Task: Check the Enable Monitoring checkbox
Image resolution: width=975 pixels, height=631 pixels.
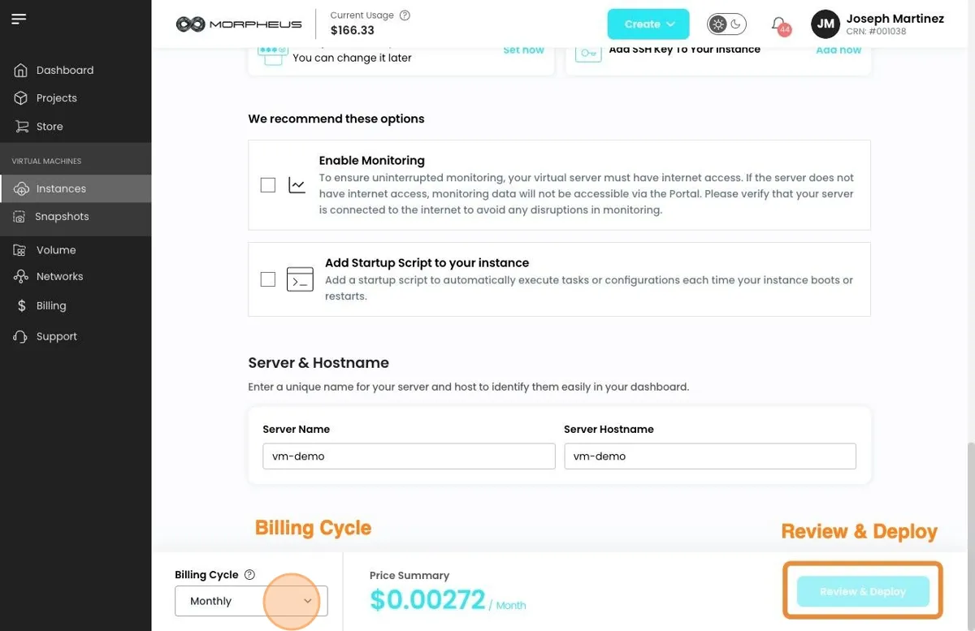Action: coord(268,185)
